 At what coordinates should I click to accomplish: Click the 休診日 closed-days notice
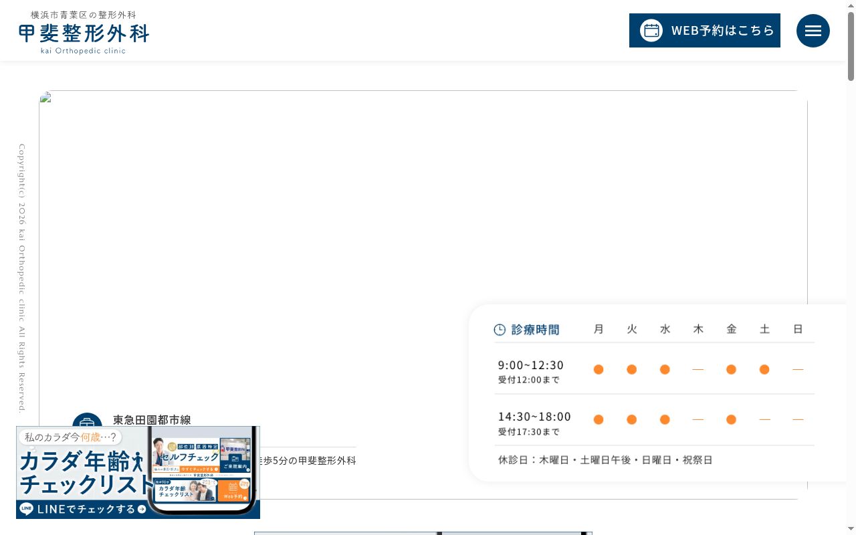tap(605, 460)
